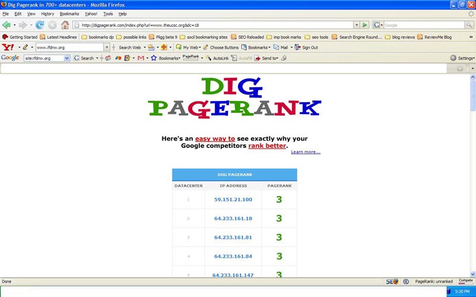
Task: Expand the Yahoo search box dropdown arrow
Action: 107,48
